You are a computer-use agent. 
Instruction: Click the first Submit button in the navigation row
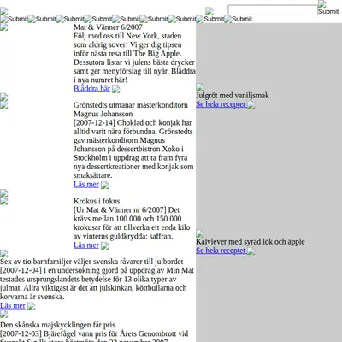click(14, 19)
